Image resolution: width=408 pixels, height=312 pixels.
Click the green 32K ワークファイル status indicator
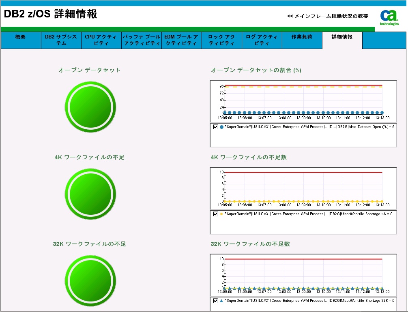pyautogui.click(x=90, y=281)
